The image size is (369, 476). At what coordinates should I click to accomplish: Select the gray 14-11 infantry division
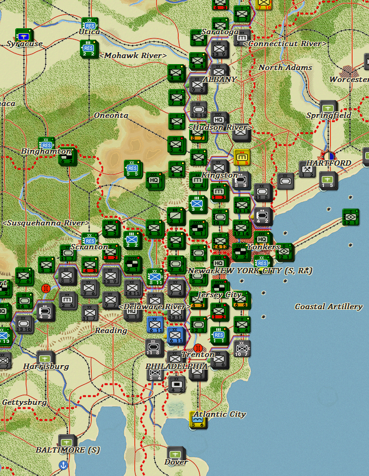(133, 288)
